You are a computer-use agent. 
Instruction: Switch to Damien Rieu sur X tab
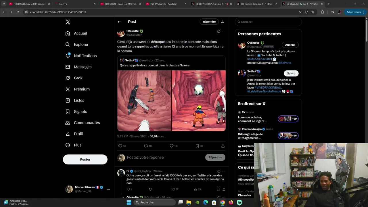point(257,4)
